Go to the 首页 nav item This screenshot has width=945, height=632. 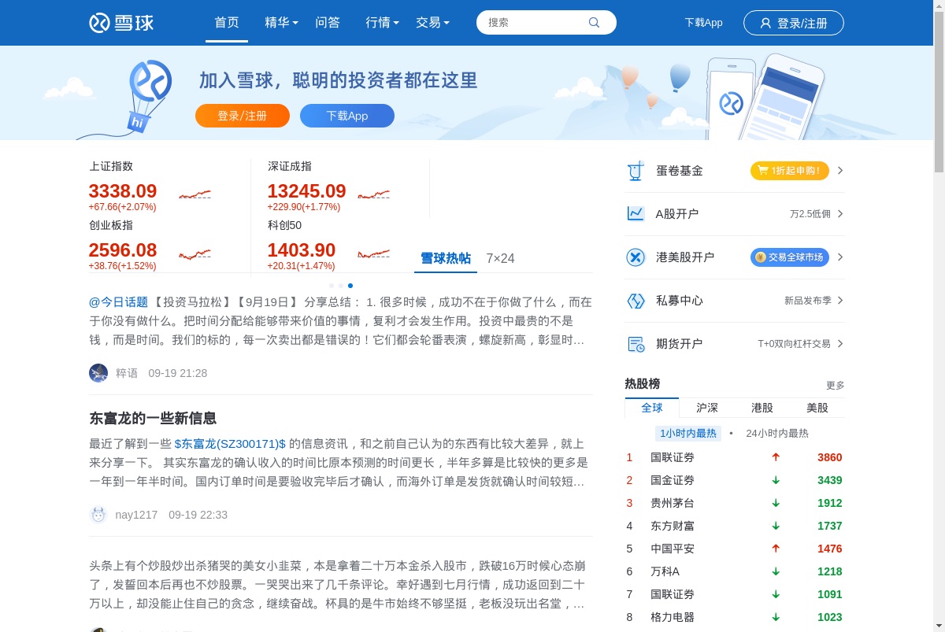227,23
